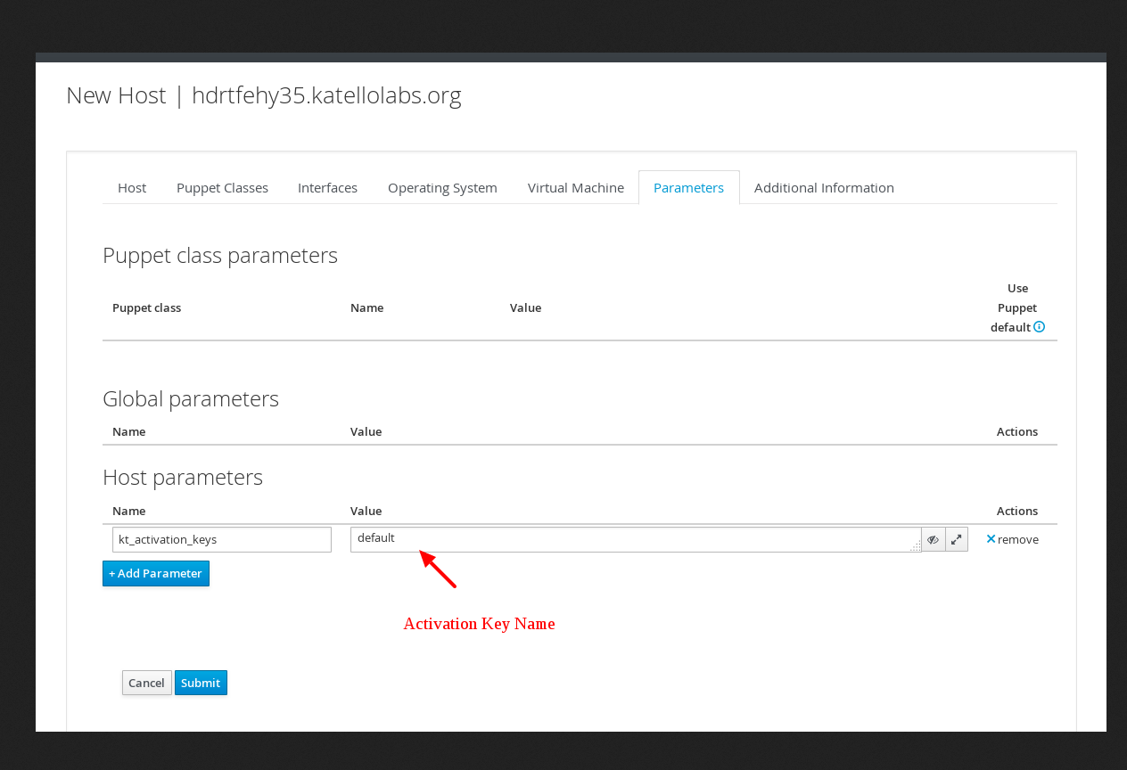Viewport: 1127px width, 770px height.
Task: Click the Submit button
Action: point(201,682)
